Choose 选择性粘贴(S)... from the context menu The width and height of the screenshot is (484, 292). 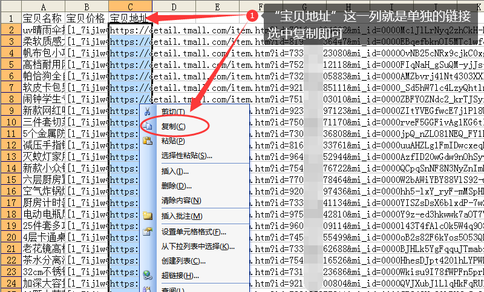186,156
